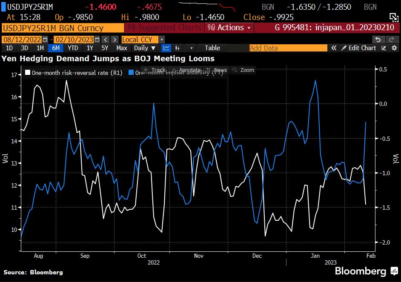
Task: Click the blue security marker beside USDJPY25R1M
Action: (3, 6)
